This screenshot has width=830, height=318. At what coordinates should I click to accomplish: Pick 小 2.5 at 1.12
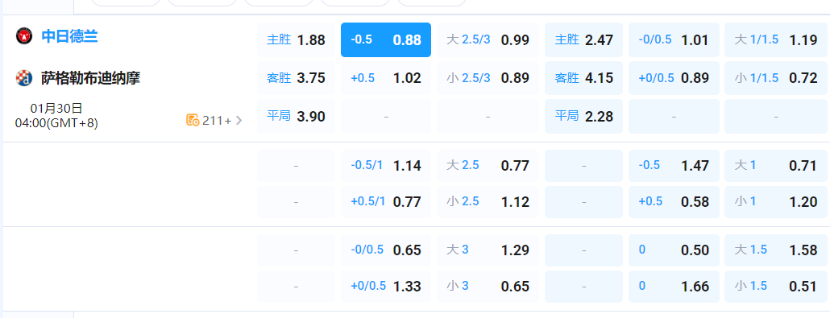click(488, 201)
